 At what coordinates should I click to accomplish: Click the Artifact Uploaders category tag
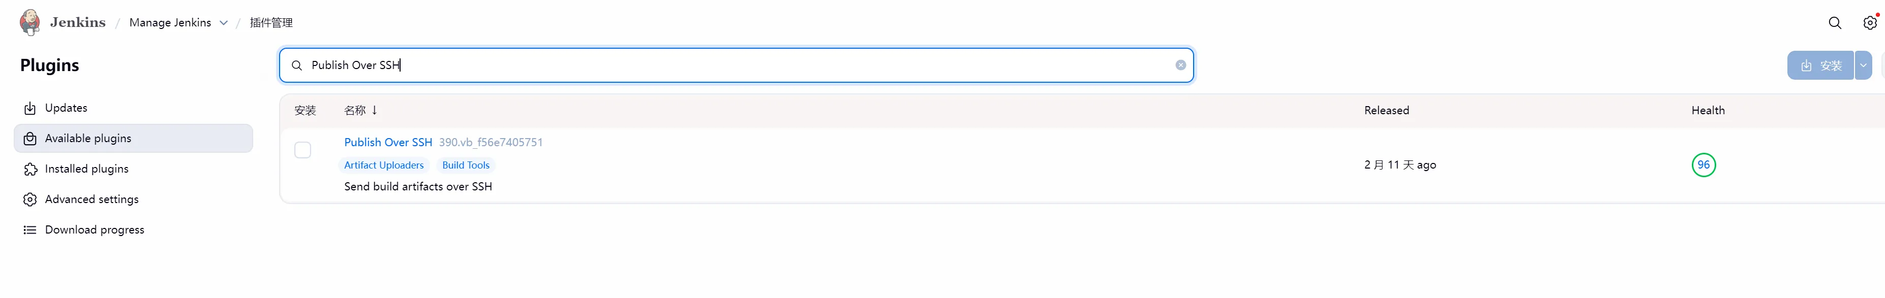click(383, 165)
